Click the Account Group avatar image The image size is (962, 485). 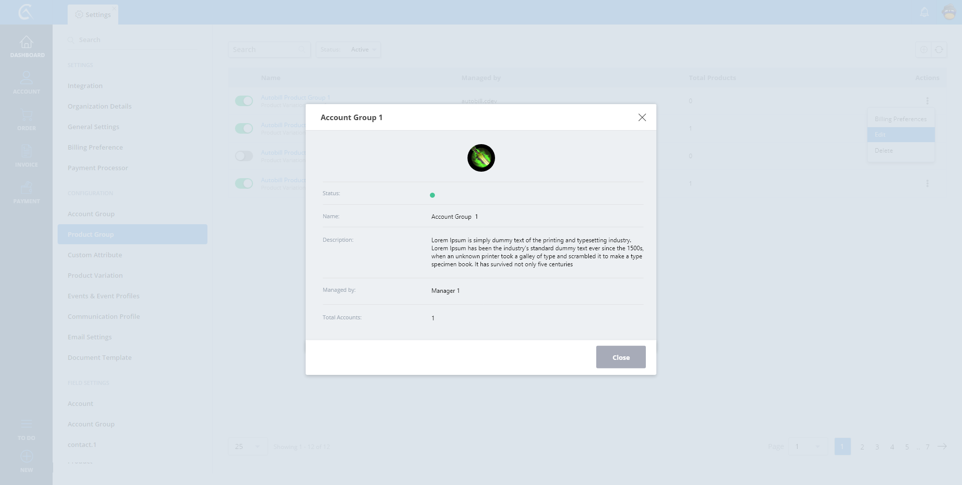pyautogui.click(x=481, y=158)
